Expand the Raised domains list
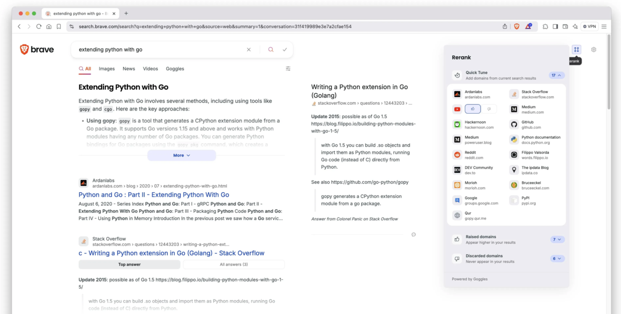This screenshot has height=314, width=621. point(557,239)
